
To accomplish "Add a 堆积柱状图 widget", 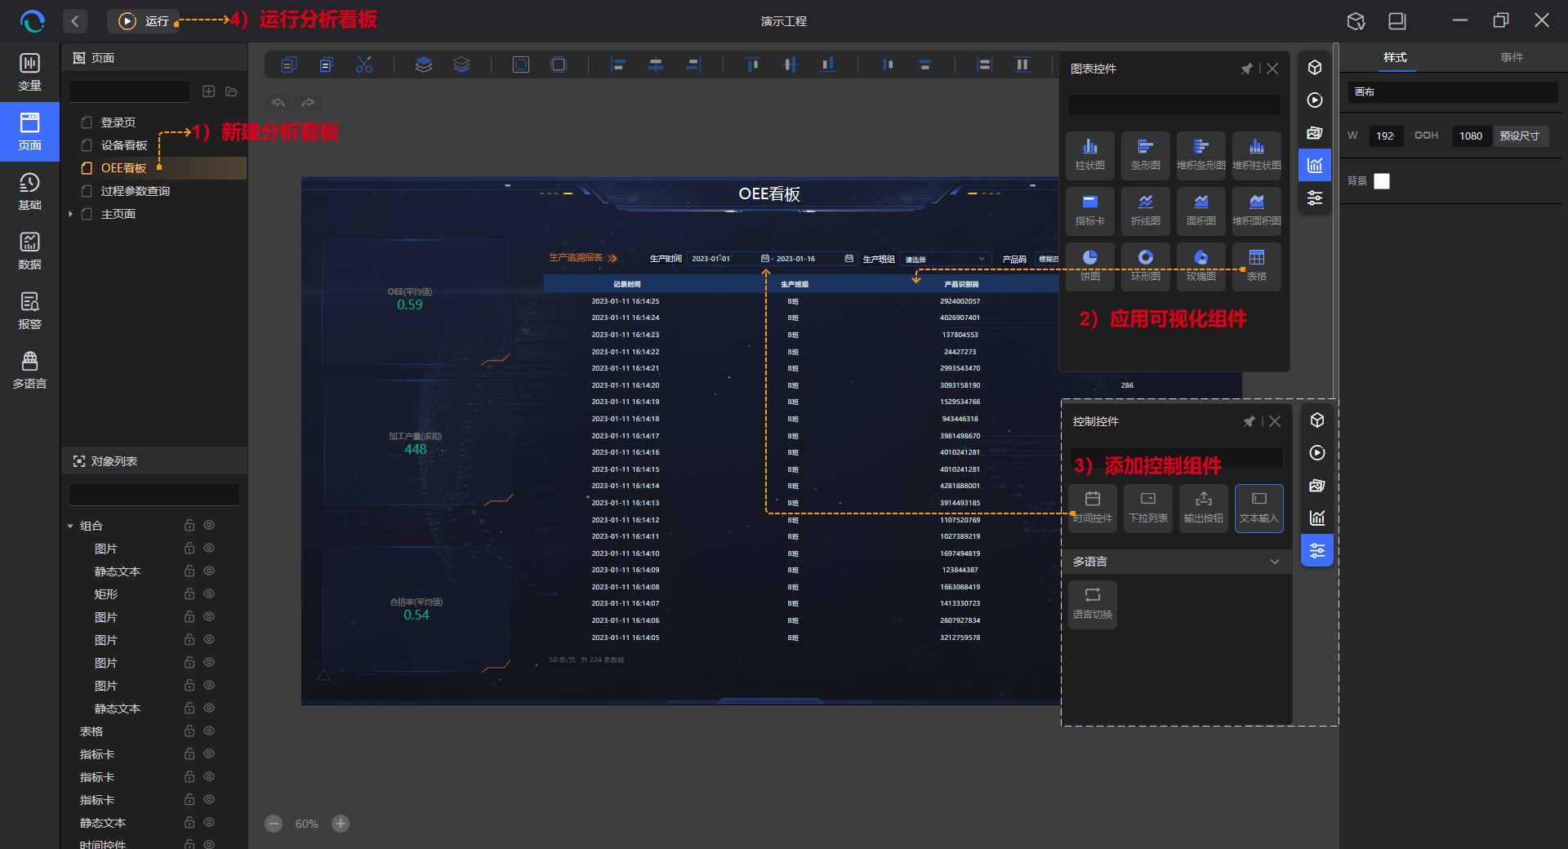I will (x=1257, y=154).
